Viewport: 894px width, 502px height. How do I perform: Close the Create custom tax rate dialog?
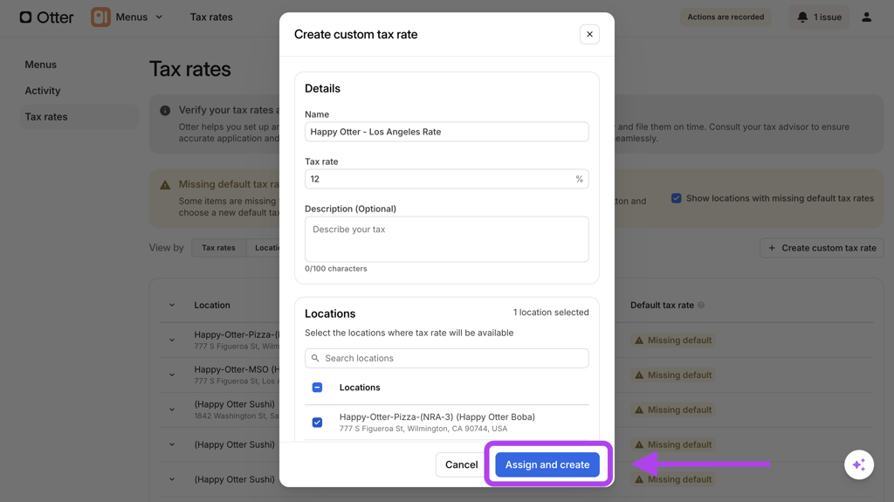click(x=589, y=34)
